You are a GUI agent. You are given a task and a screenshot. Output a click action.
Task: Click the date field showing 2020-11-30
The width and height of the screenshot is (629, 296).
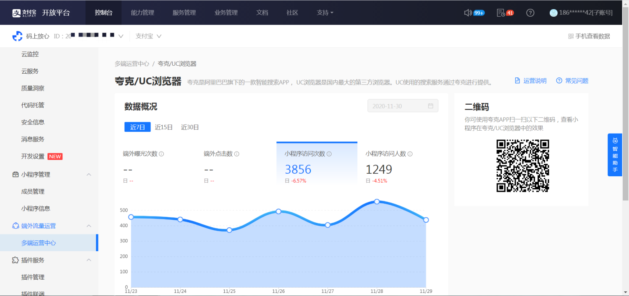403,106
